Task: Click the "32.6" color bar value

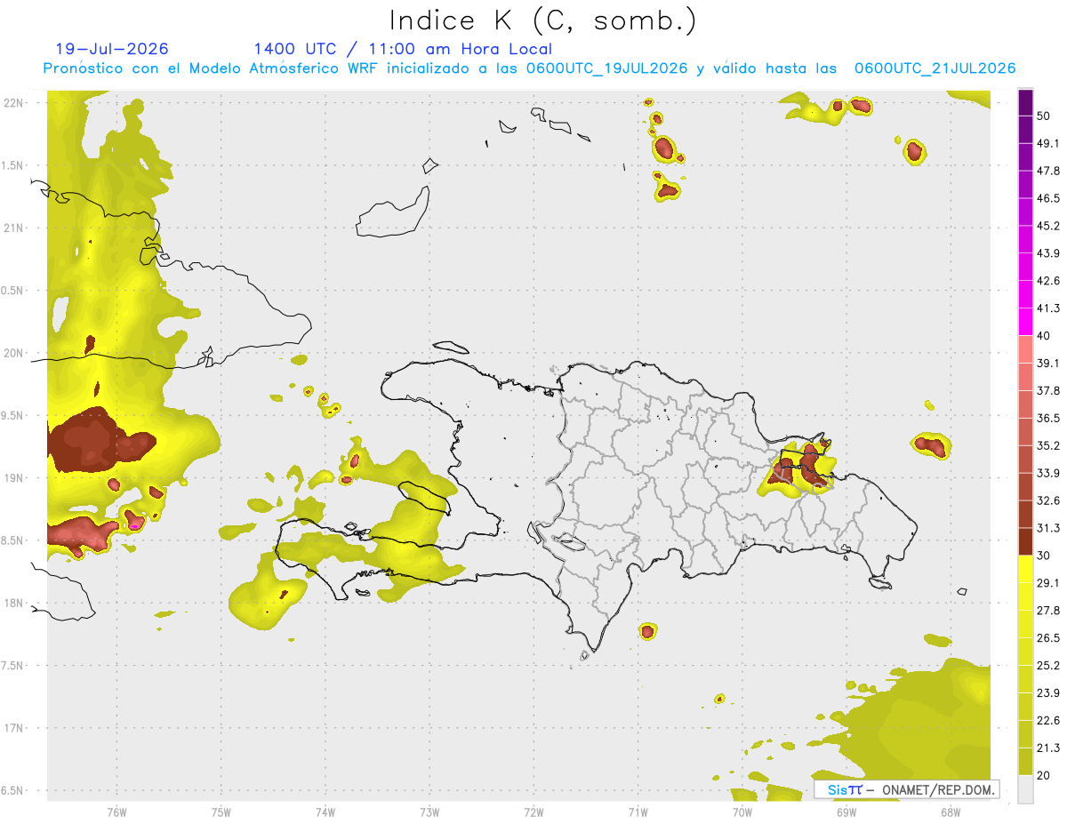Action: (x=1049, y=500)
